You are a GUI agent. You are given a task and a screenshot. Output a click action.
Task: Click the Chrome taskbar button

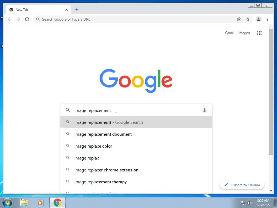tap(58, 203)
